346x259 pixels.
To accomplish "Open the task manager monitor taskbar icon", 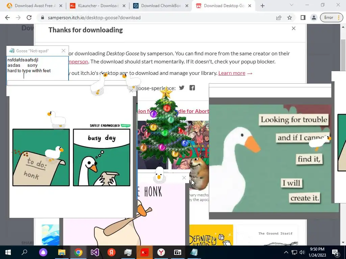I will pyautogui.click(x=128, y=252).
